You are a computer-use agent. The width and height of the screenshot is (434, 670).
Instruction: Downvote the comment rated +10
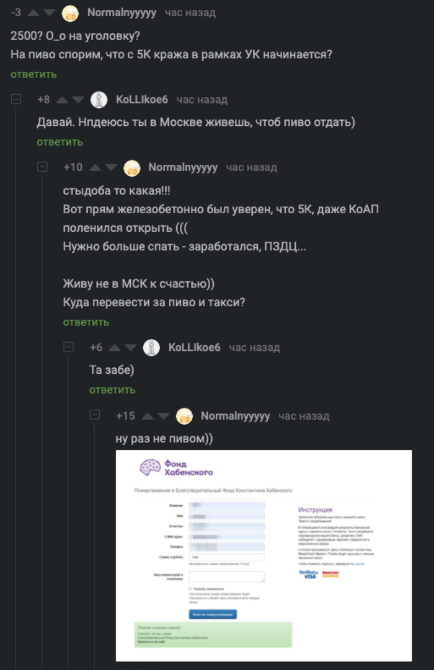[x=111, y=168]
